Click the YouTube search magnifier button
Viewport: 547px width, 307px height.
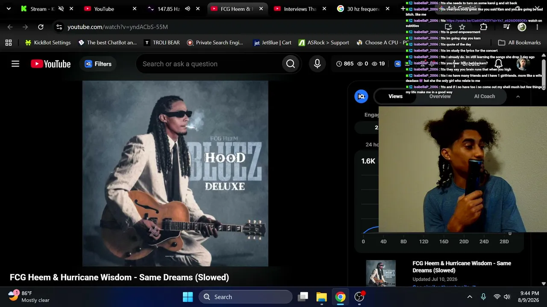click(x=291, y=64)
